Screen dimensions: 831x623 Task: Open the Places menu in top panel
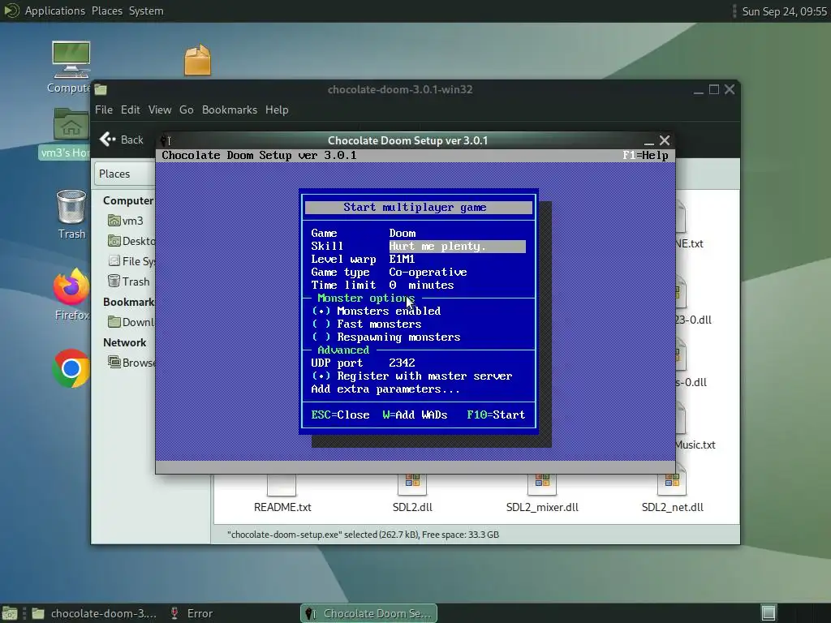tap(107, 11)
